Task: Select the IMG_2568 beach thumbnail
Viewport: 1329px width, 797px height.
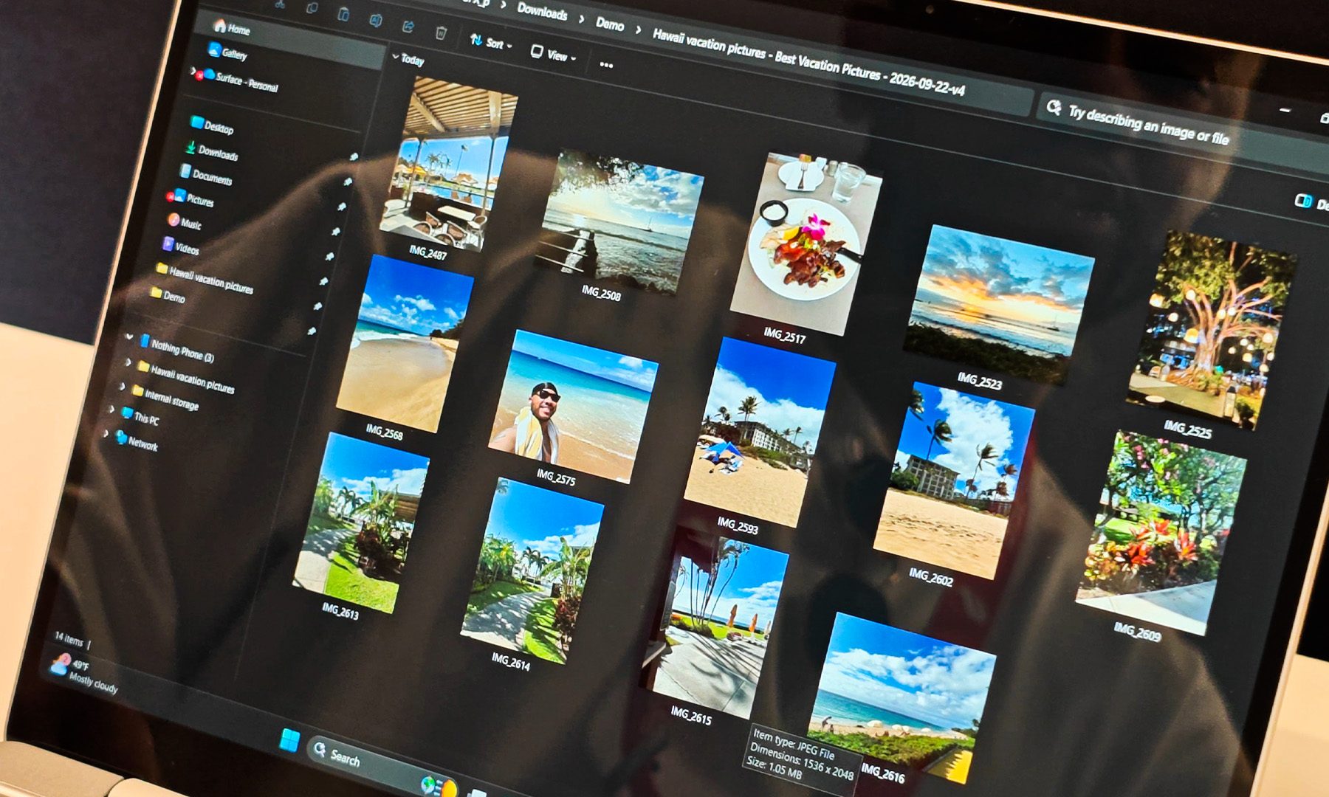Action: 404,343
